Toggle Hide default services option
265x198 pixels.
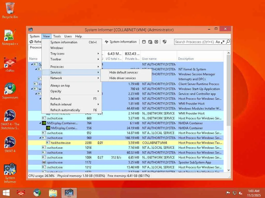point(126,72)
